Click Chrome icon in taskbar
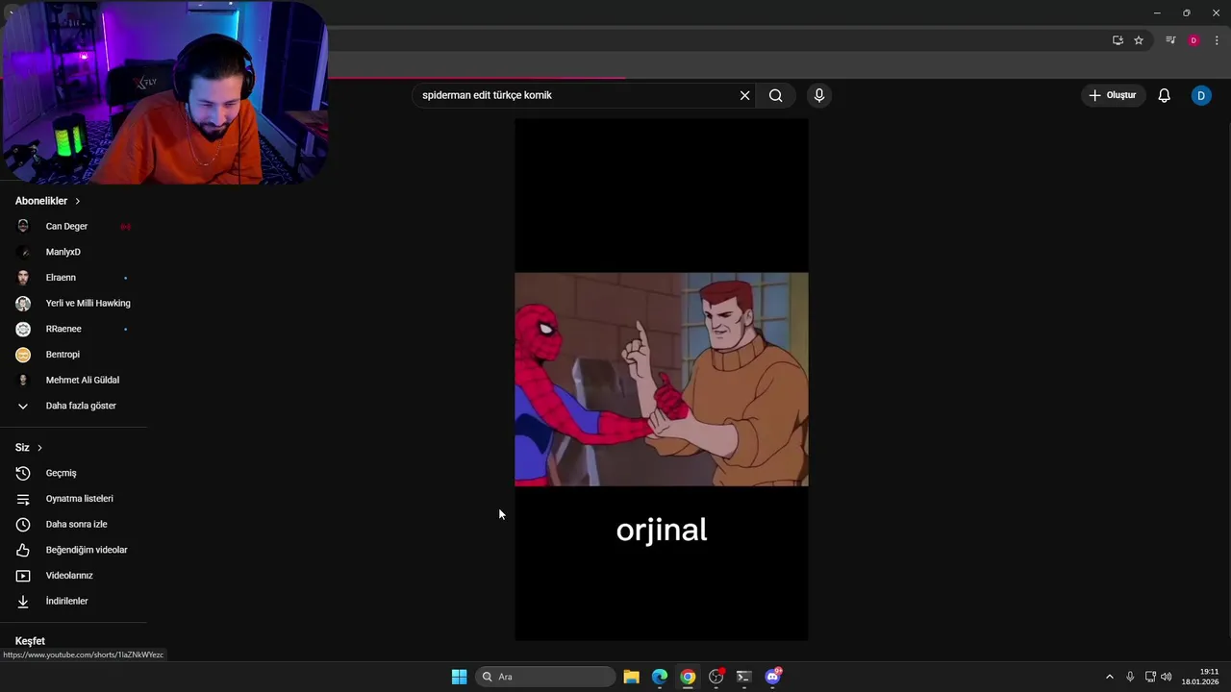 [x=688, y=677]
